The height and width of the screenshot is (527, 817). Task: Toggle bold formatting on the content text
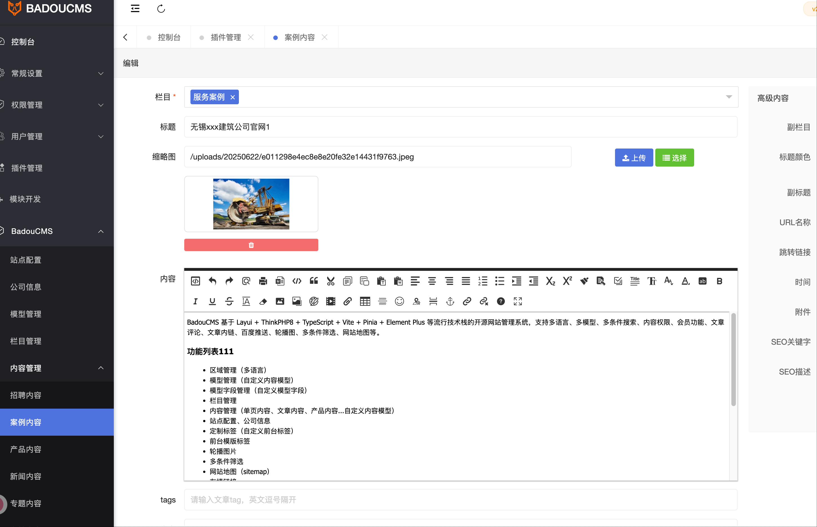coord(720,281)
